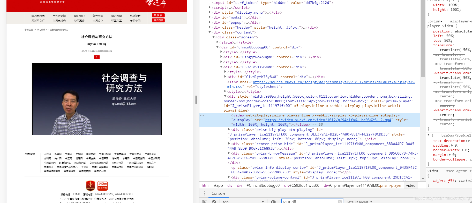Viewport: 472px width, 203px height.
Task: Expand the prism-volume-control div node
Action: pos(229,177)
